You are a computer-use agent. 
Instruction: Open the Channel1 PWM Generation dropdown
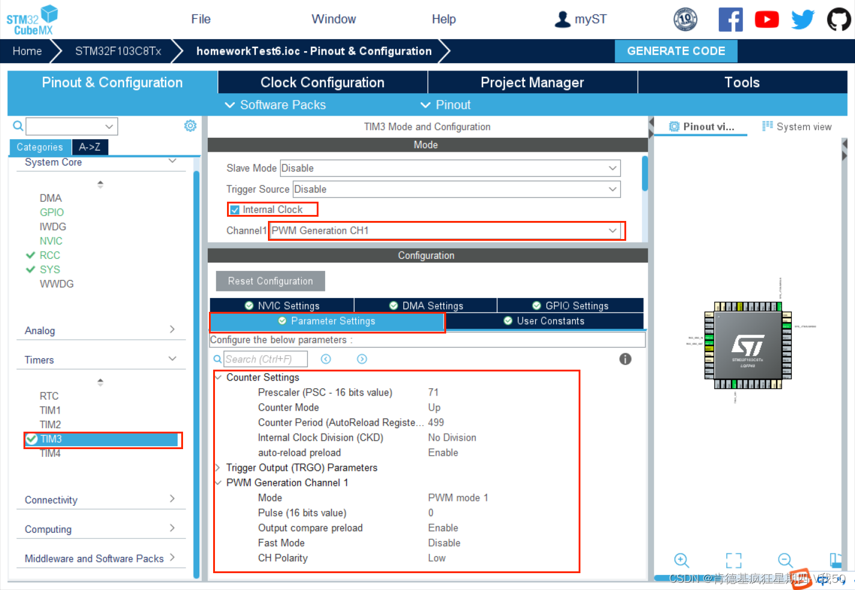446,231
